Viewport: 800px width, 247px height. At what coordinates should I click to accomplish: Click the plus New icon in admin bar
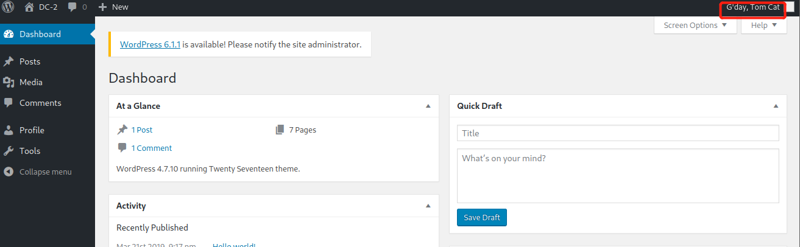(x=102, y=7)
